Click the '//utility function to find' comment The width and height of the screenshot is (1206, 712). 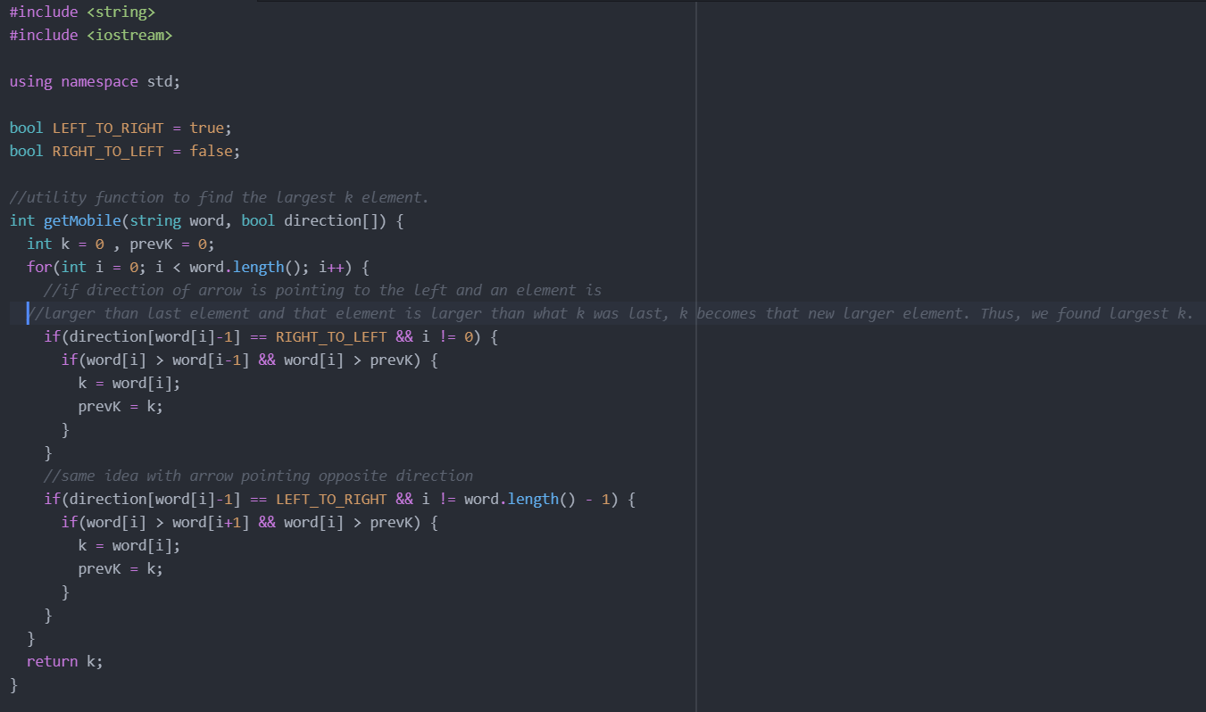click(220, 198)
